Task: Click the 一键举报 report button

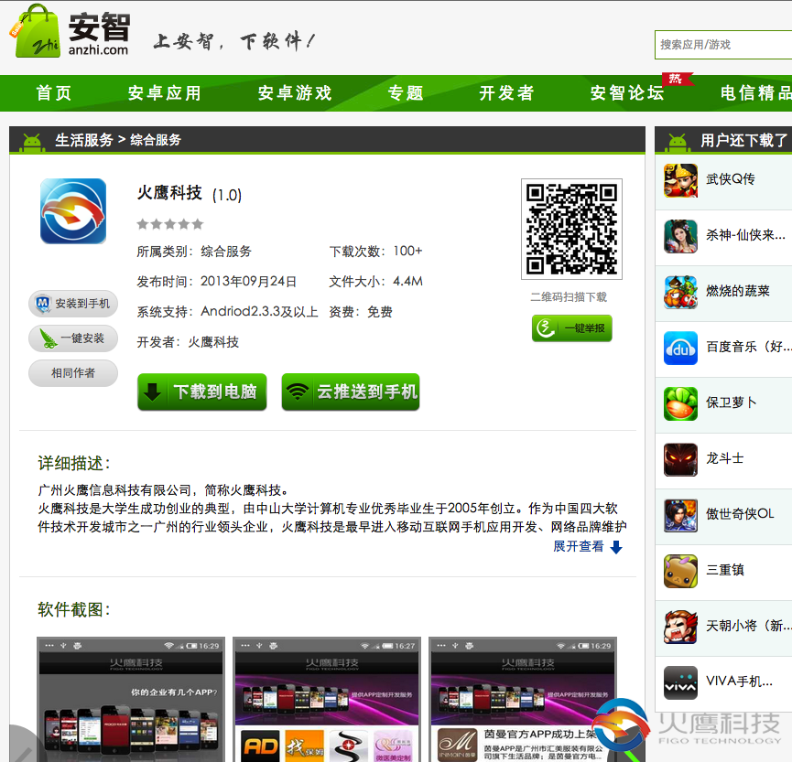Action: (571, 327)
